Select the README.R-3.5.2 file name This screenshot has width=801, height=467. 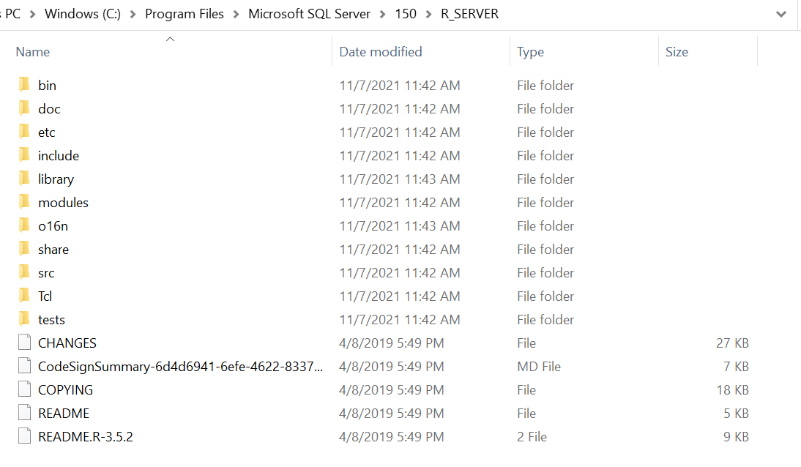(x=86, y=438)
